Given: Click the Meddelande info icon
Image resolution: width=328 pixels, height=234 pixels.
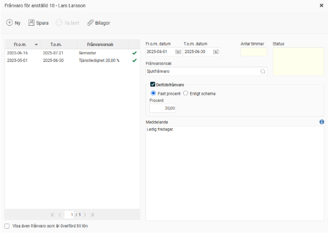Looking at the screenshot, I should point(321,122).
